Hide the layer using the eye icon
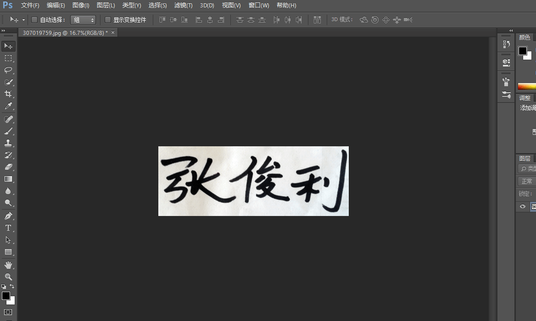The height and width of the screenshot is (321, 536). pos(522,207)
